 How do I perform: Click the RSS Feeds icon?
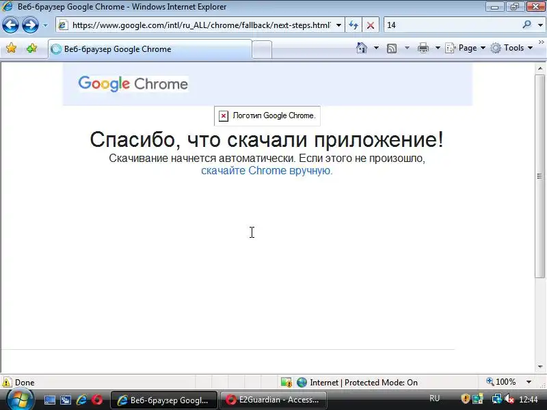pos(392,48)
